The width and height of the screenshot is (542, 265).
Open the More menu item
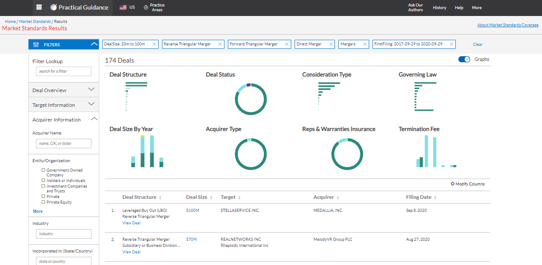tap(477, 7)
